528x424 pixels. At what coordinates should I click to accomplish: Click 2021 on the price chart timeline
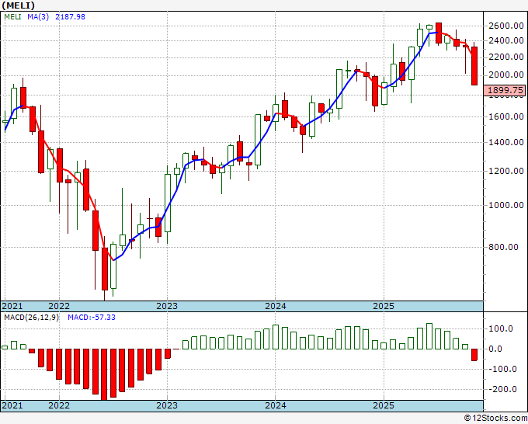pos(12,306)
